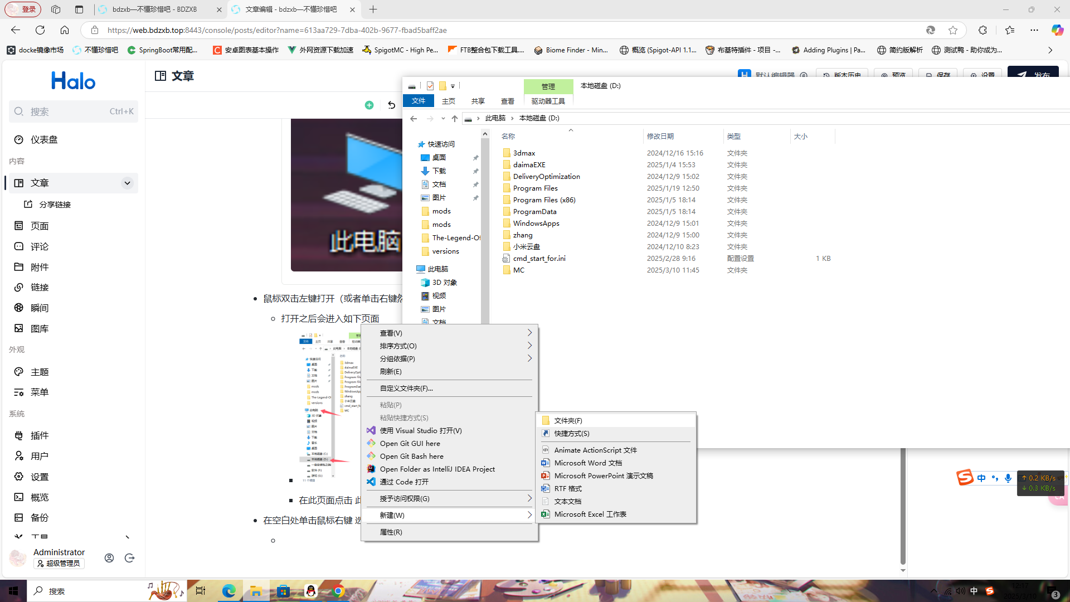Toggle the sidebar collapse icon beside 文章 title

160,76
